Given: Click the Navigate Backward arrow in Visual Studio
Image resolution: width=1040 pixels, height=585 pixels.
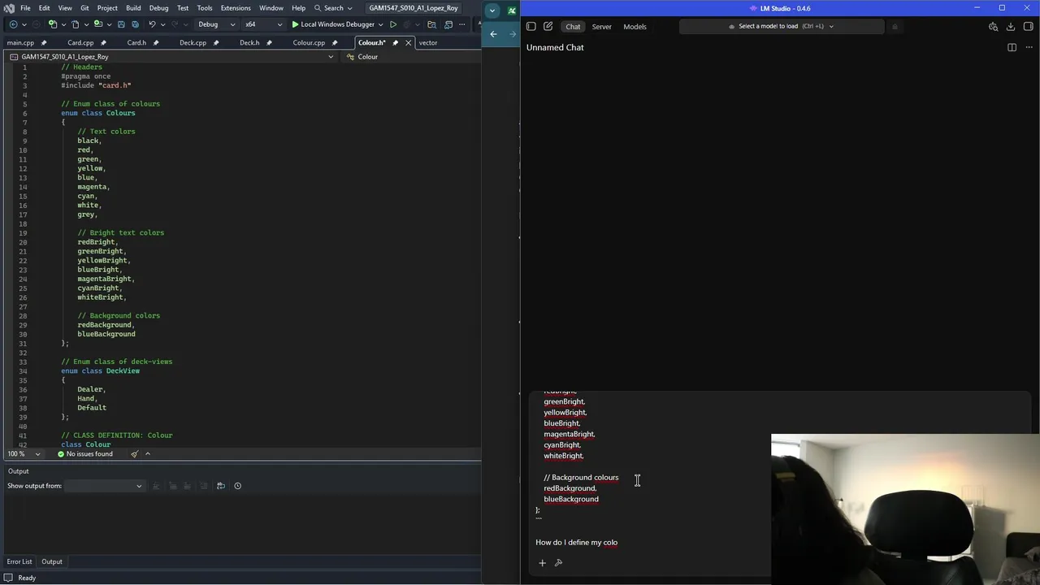Looking at the screenshot, I should pyautogui.click(x=13, y=24).
